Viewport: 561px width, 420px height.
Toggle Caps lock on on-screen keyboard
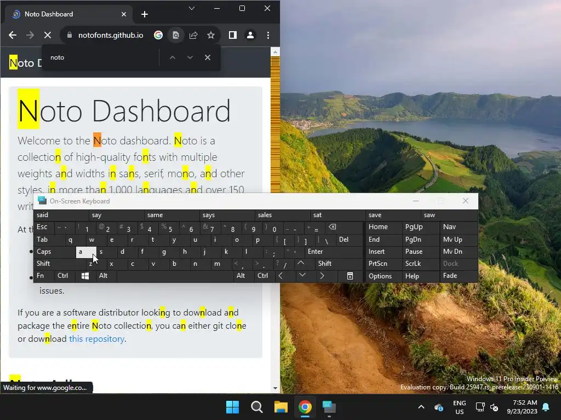55,252
